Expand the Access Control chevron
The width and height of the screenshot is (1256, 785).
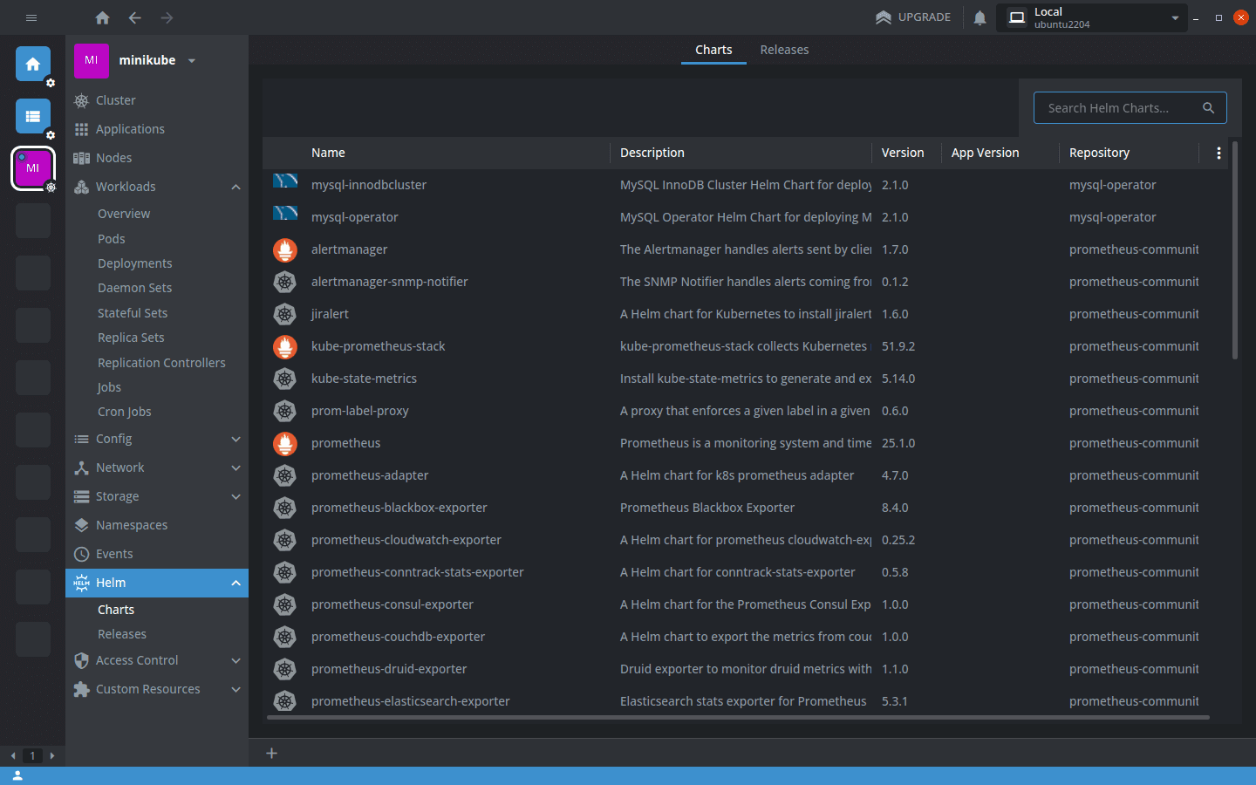[x=235, y=660]
